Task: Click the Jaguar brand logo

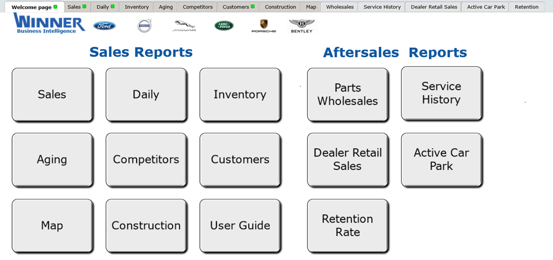Action: coord(184,26)
